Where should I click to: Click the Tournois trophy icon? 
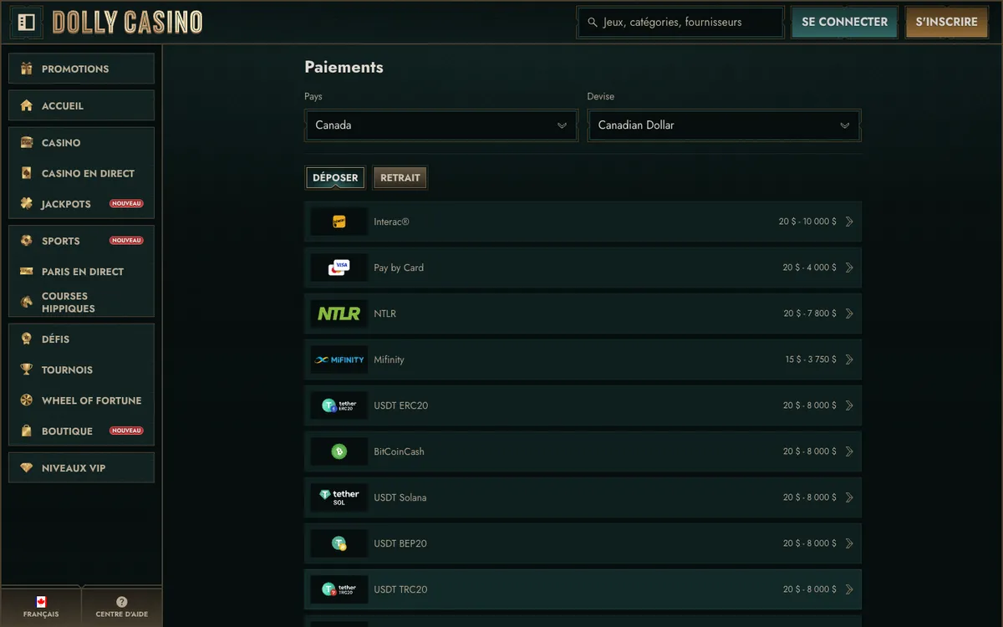[27, 370]
